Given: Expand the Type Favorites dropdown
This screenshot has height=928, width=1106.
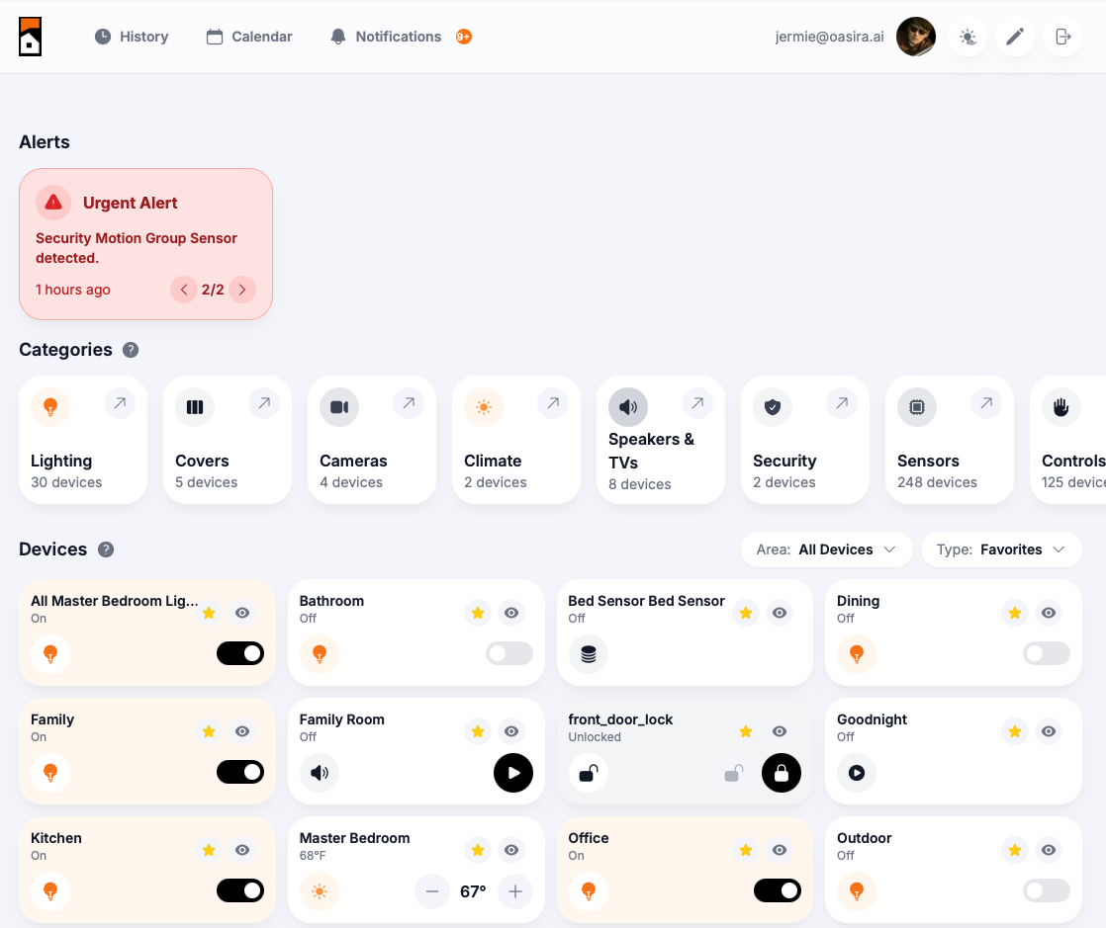Looking at the screenshot, I should pos(1000,549).
